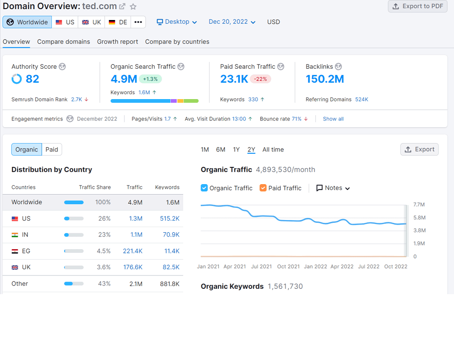This screenshot has height=341, width=454.
Task: Open Referring Domains 524K link
Action: (362, 100)
